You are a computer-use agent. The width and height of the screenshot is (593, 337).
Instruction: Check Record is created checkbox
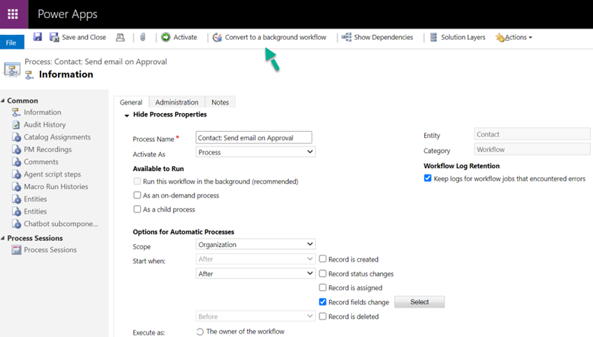click(322, 259)
